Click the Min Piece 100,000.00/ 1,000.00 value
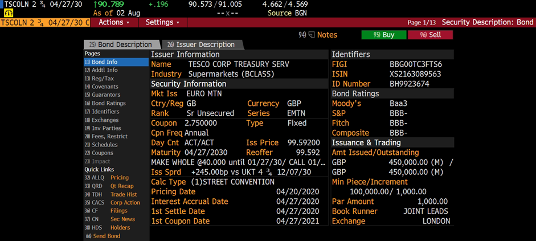The height and width of the screenshot is (241, 536). pyautogui.click(x=388, y=191)
